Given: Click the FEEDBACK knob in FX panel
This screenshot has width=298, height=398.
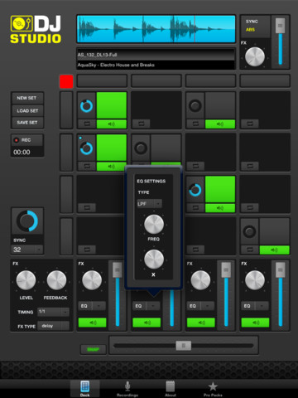Looking at the screenshot, I should tap(56, 280).
